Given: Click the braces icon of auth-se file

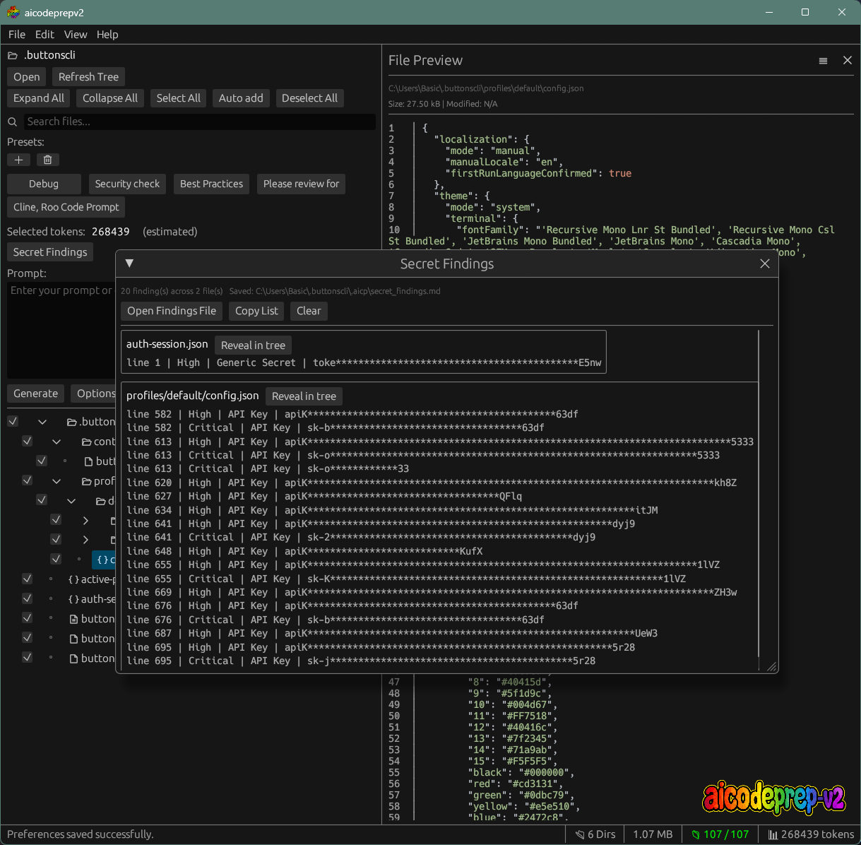Looking at the screenshot, I should point(73,599).
